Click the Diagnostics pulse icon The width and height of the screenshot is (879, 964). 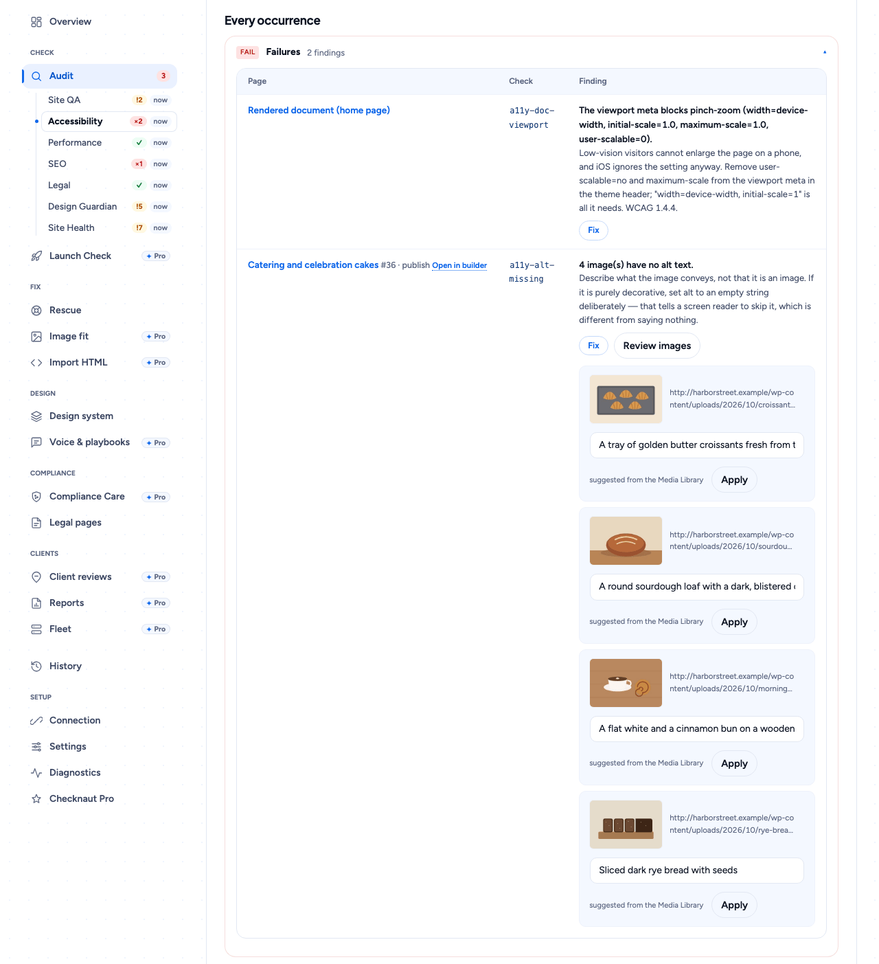[36, 773]
